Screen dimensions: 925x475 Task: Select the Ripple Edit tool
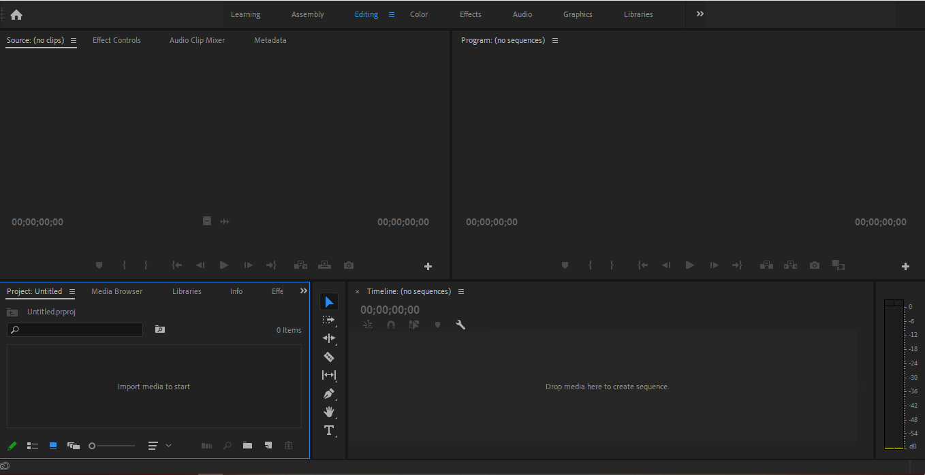click(x=329, y=338)
